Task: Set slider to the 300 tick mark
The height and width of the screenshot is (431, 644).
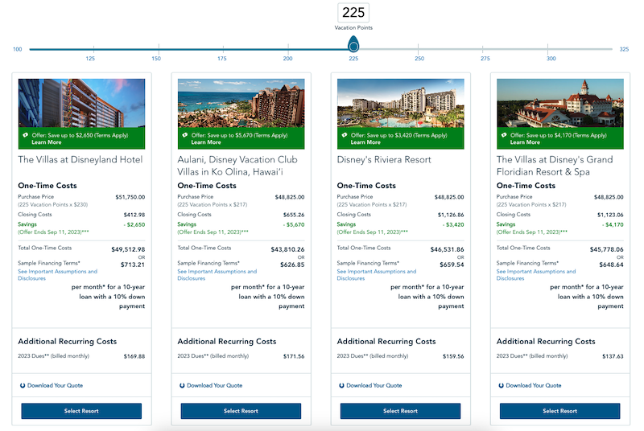Action: [x=547, y=49]
